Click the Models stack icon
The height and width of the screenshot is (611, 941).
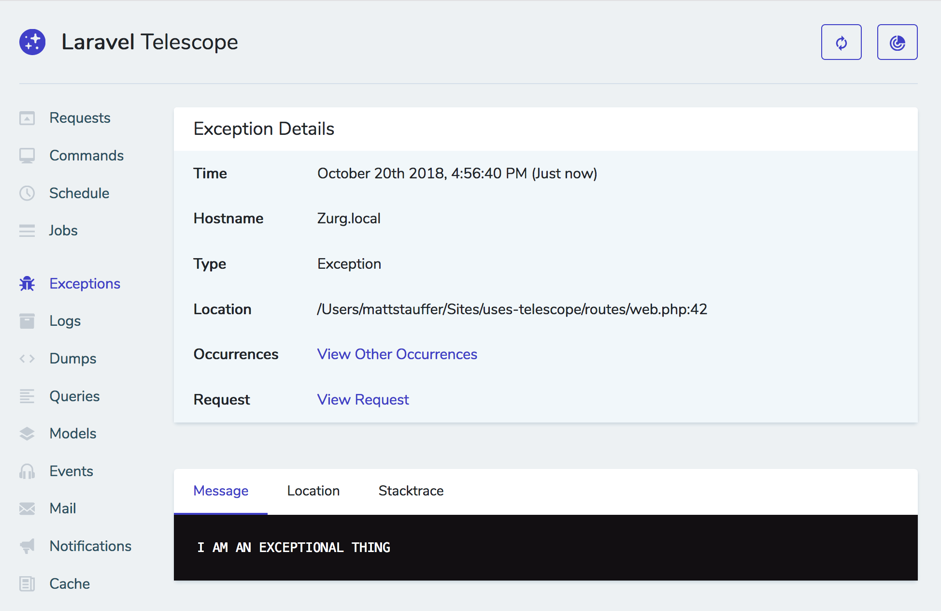coord(27,434)
